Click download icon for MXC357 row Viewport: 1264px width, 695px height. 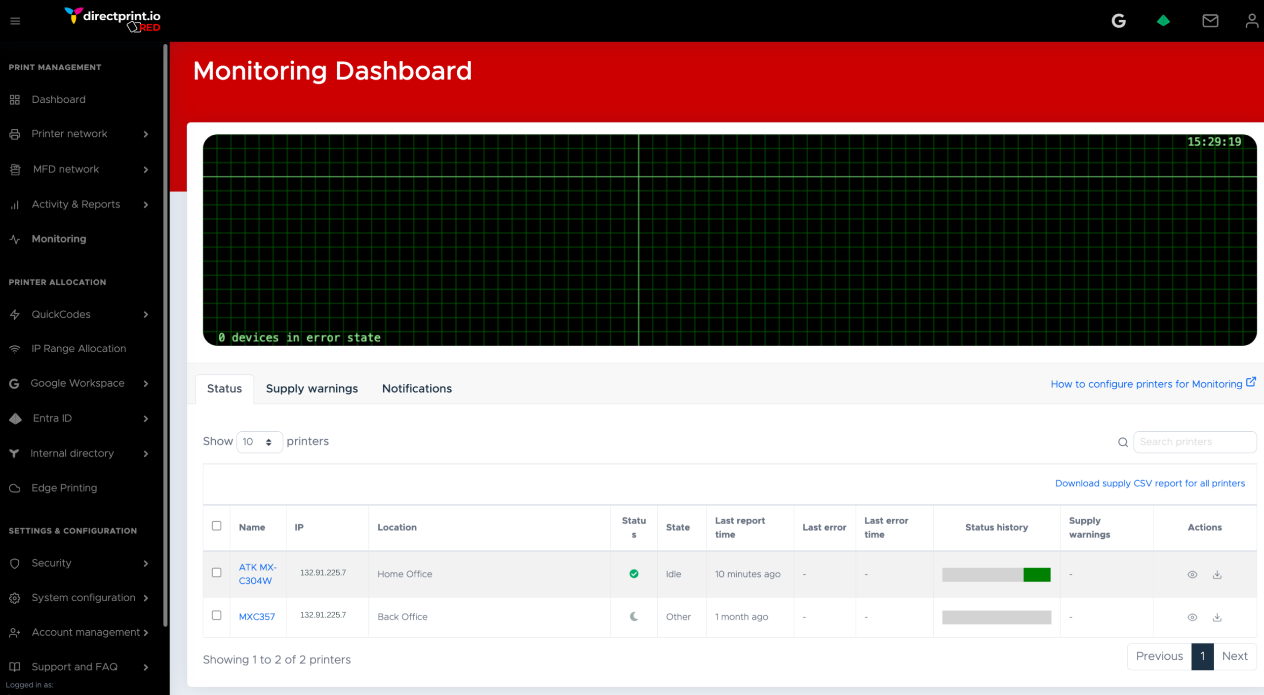(x=1217, y=617)
